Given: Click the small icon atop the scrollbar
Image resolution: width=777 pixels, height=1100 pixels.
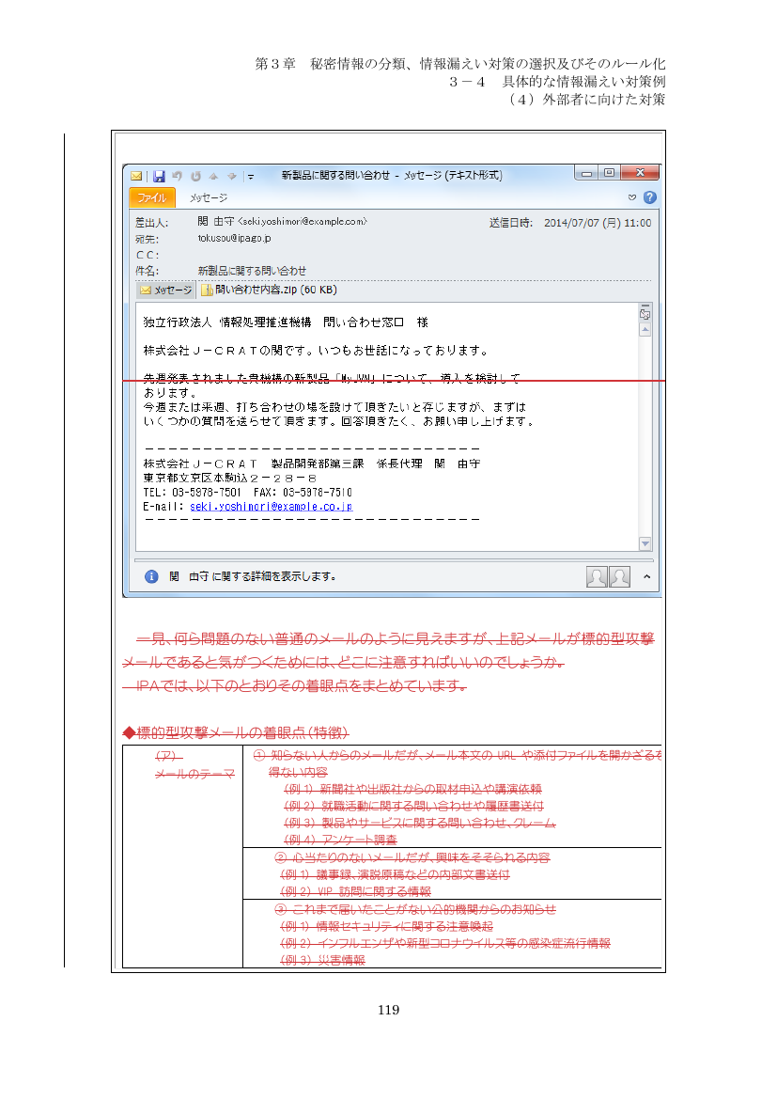Looking at the screenshot, I should point(645,313).
